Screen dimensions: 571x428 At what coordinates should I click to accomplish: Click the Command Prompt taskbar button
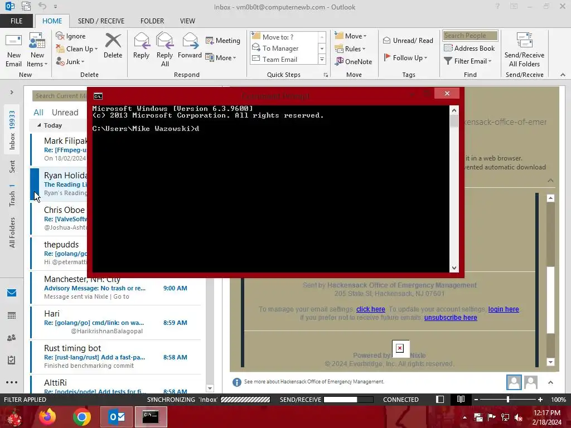coord(151,417)
